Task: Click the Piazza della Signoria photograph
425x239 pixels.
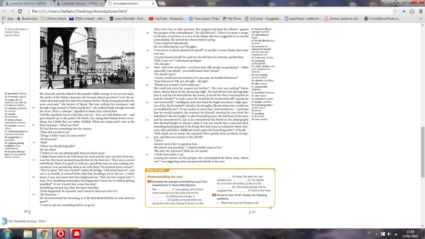Action: (x=87, y=58)
